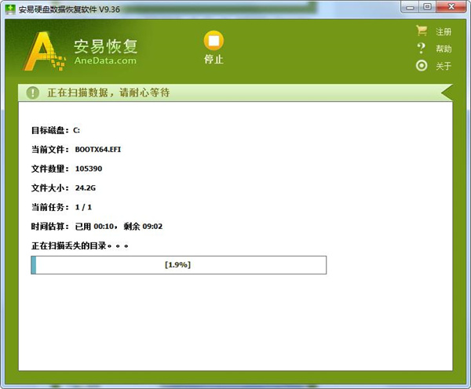Click the 正在扫描数据，请耐心等待 banner text
The height and width of the screenshot is (389, 471).
point(108,93)
